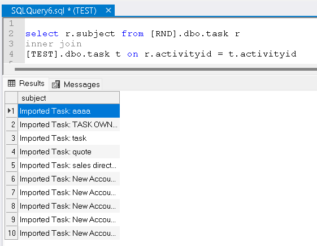Open the Messages tab
The image size is (317, 246).
click(x=76, y=84)
